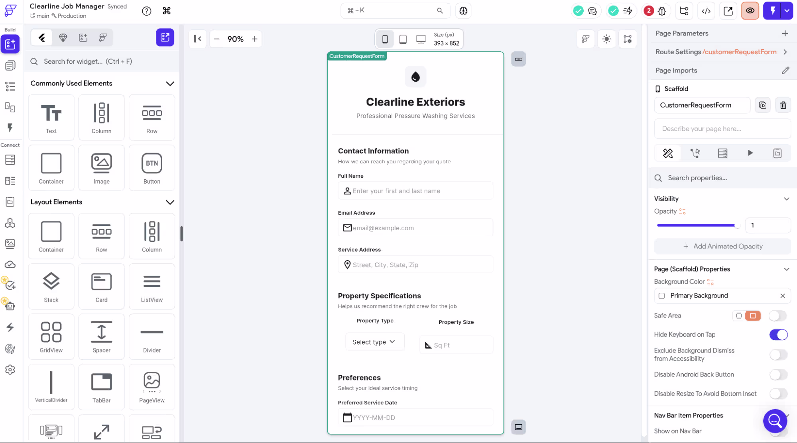Add a page parameter plus button
797x443 pixels.
point(785,33)
